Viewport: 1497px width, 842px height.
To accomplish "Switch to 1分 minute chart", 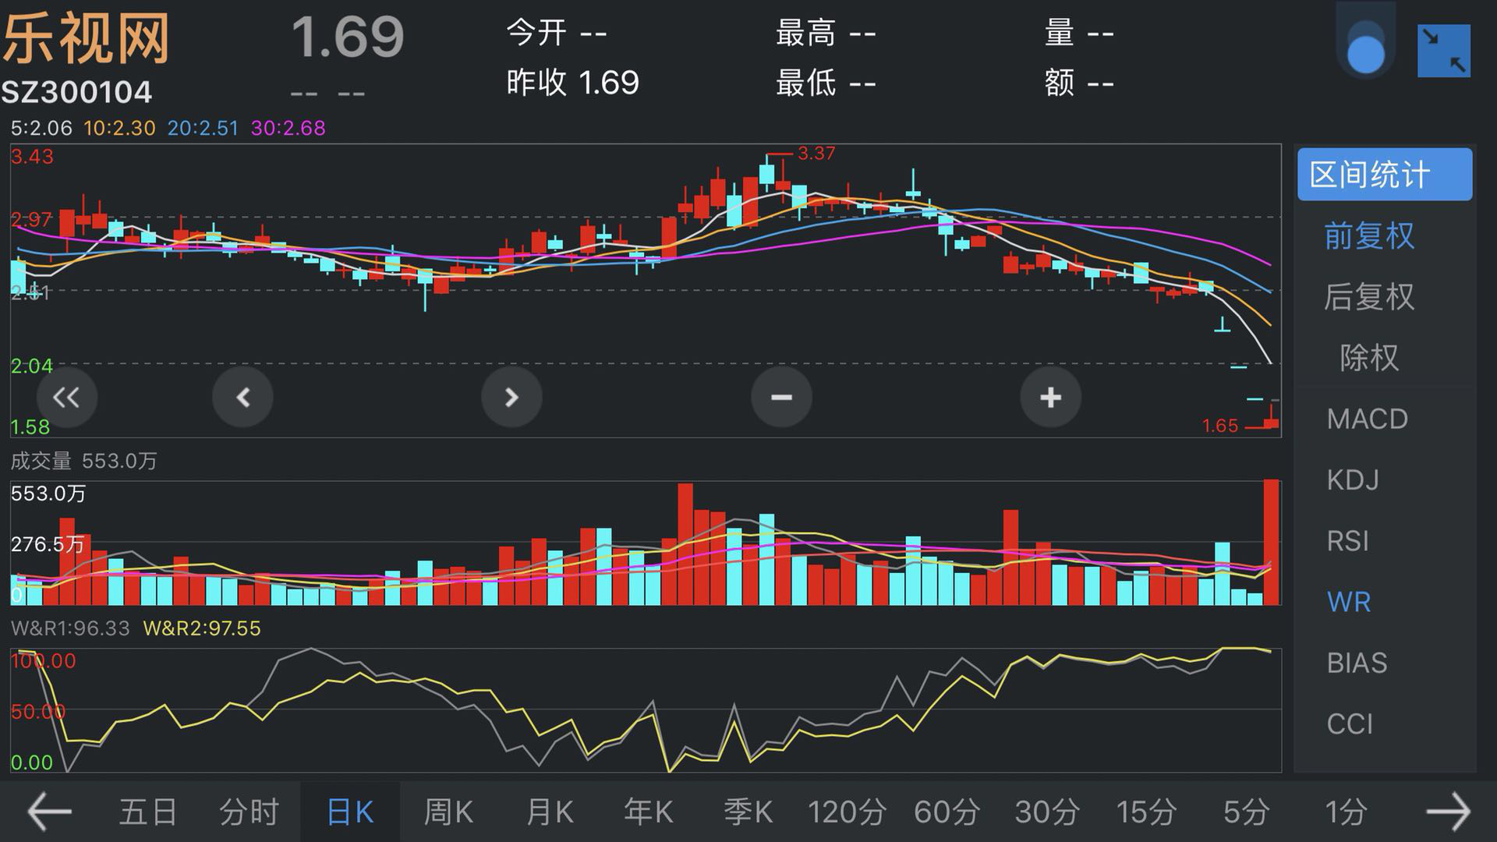I will pos(1347,812).
